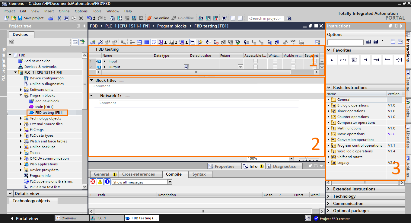411x223 pixels.
Task: Insert the empty box (??) from Favorites
Action: pos(354,60)
